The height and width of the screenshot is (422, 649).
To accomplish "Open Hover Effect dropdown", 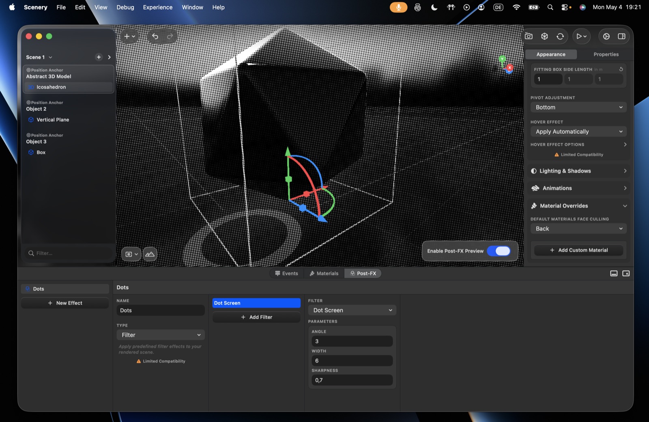I will 578,132.
